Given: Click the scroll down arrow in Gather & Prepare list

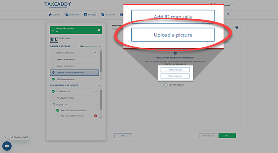Looking at the screenshot, I should tap(101, 79).
